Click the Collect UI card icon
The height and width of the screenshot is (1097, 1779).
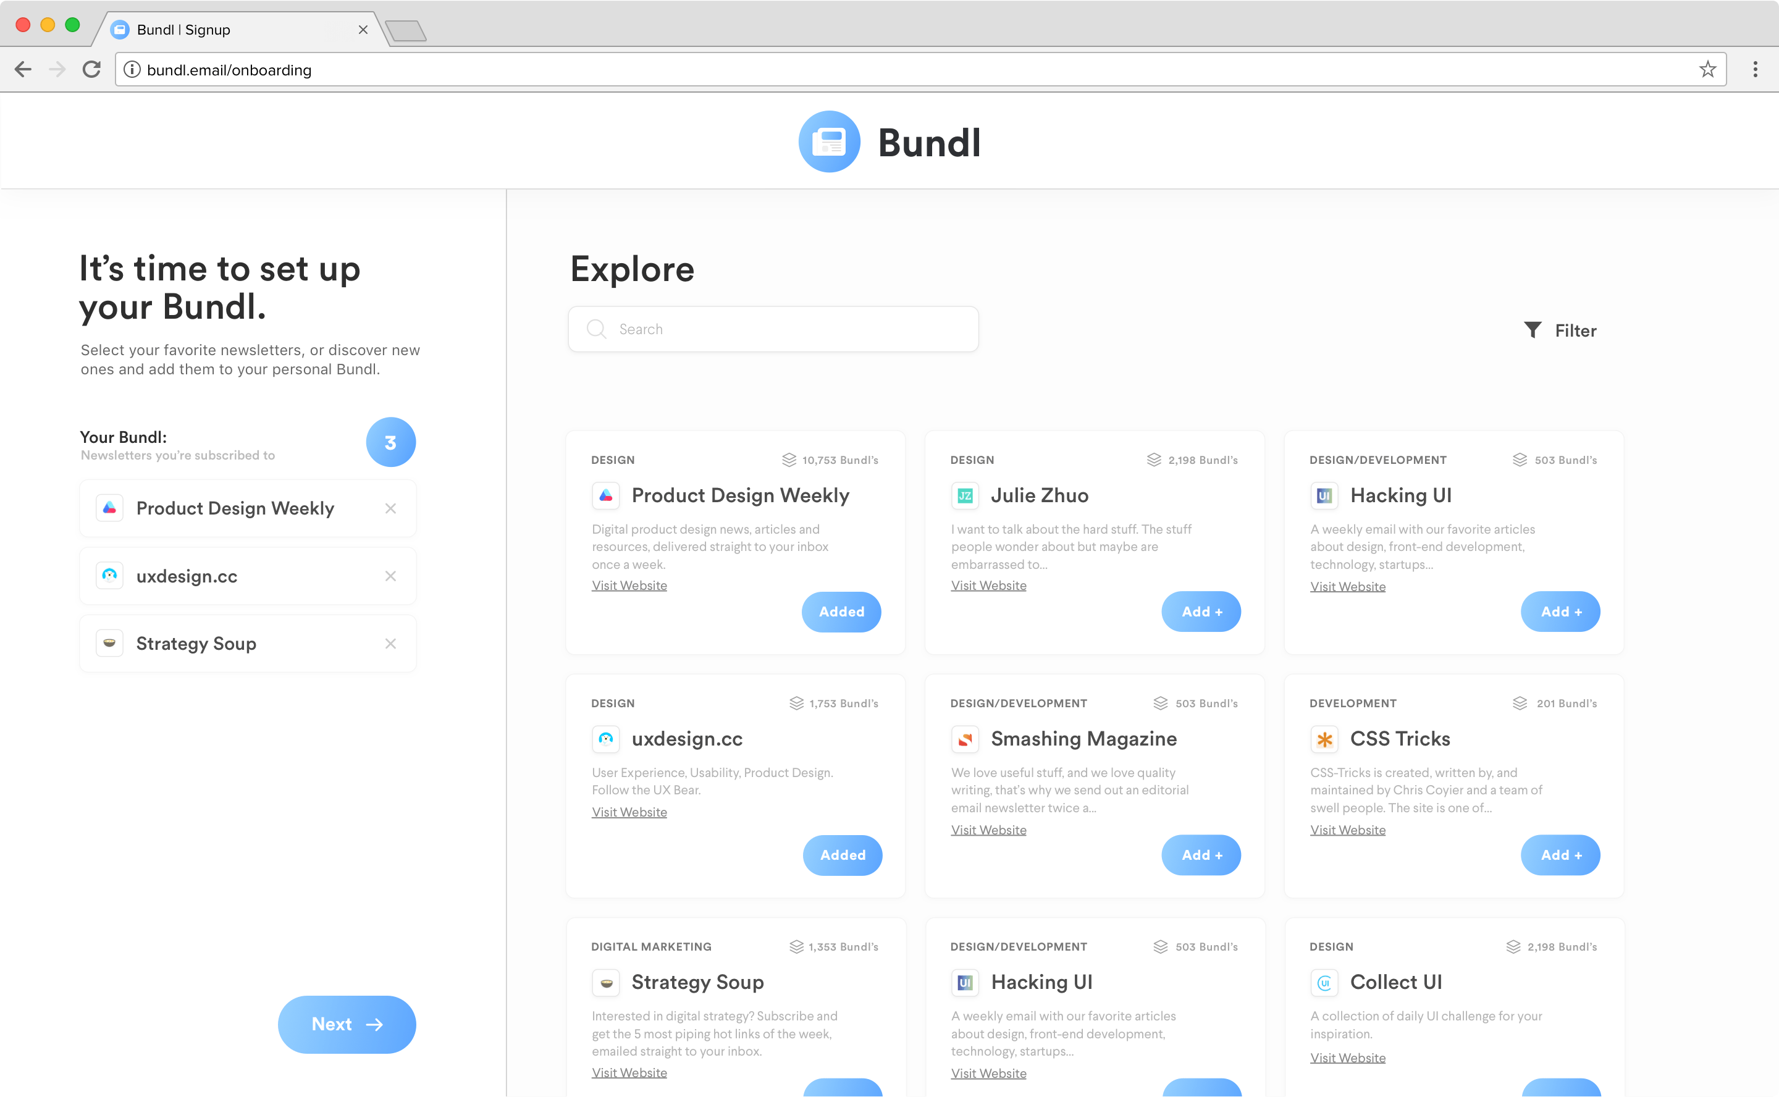pos(1324,983)
